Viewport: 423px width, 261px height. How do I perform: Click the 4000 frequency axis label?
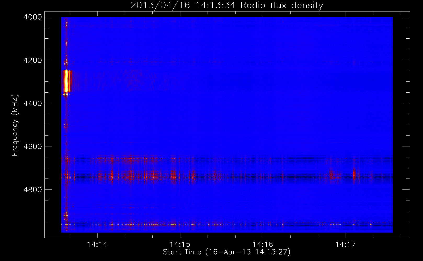(33, 17)
